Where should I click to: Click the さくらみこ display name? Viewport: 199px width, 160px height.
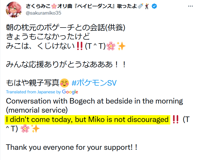[38, 6]
